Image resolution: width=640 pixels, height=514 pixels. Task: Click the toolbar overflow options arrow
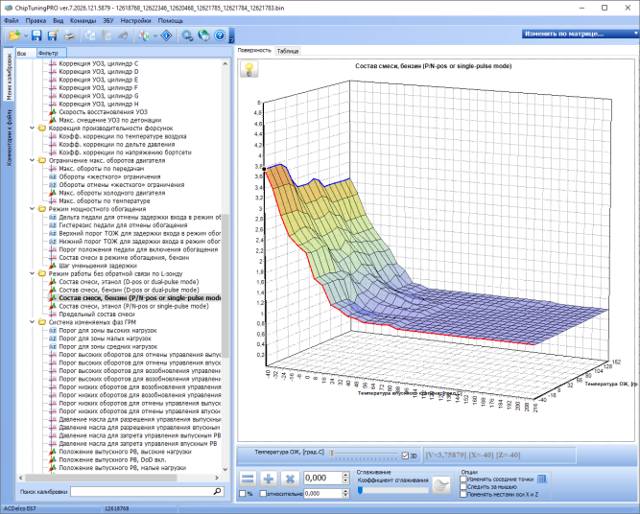point(231,39)
